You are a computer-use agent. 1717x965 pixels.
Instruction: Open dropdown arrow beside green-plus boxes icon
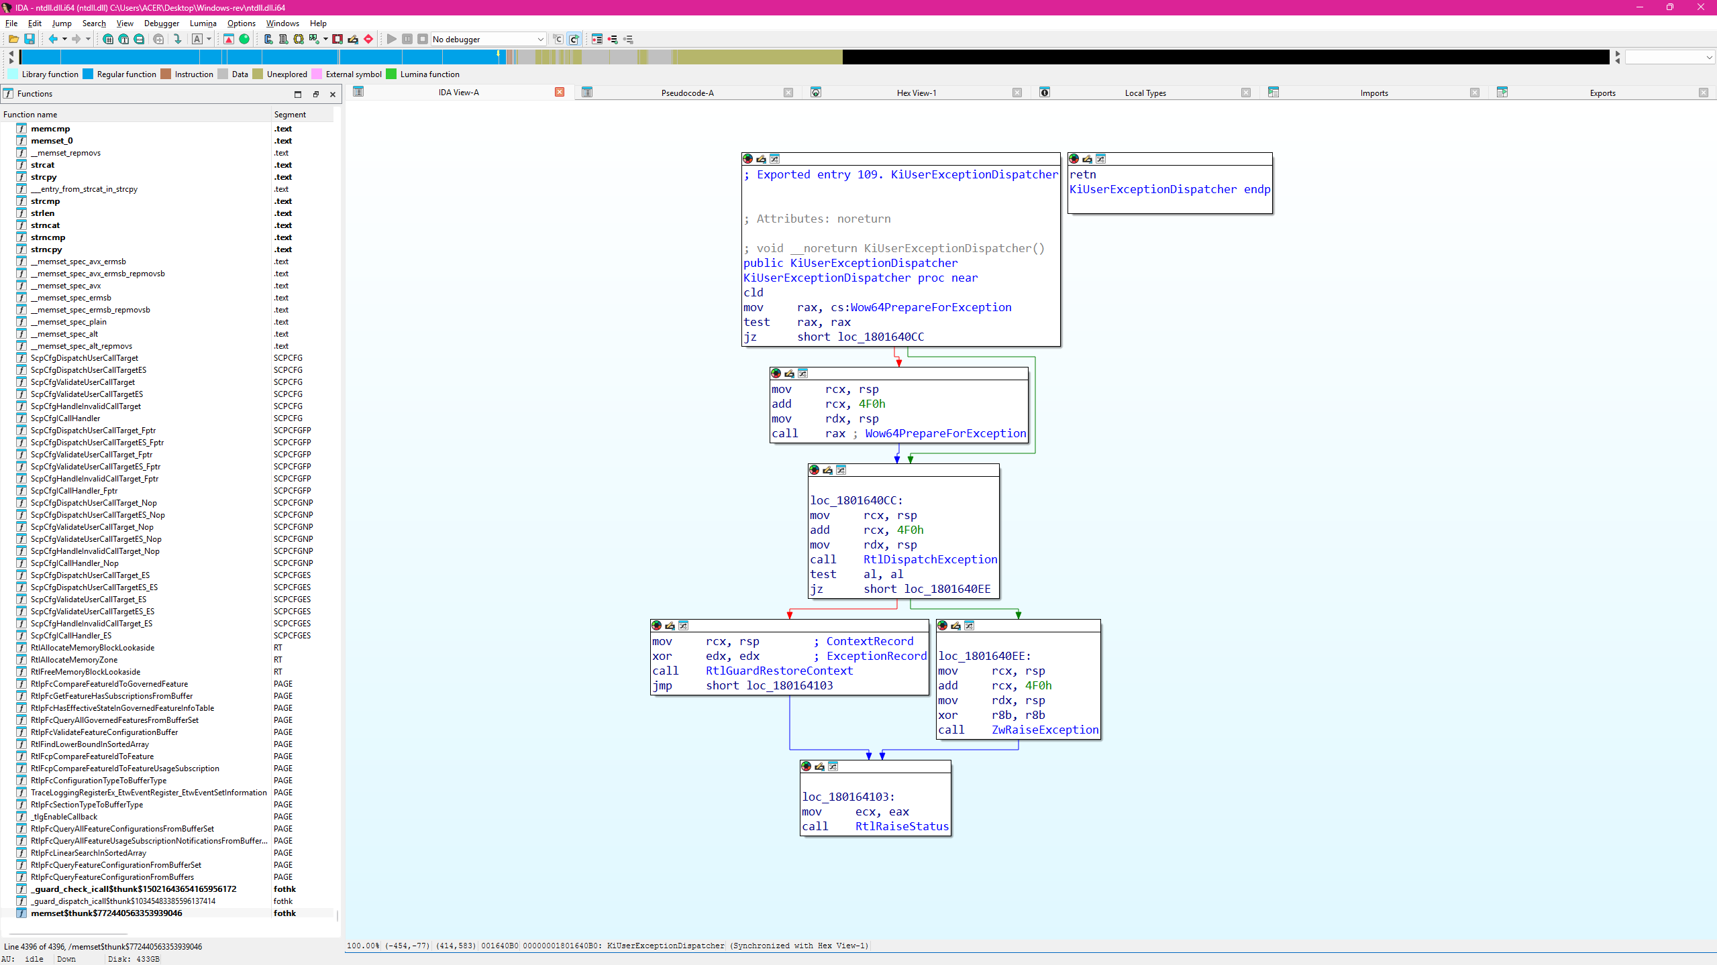pyautogui.click(x=325, y=39)
